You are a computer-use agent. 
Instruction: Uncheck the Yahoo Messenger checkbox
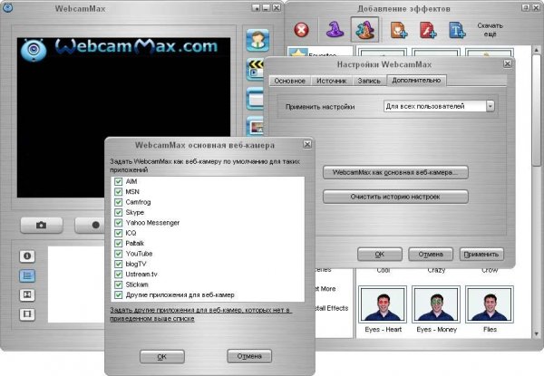click(118, 223)
